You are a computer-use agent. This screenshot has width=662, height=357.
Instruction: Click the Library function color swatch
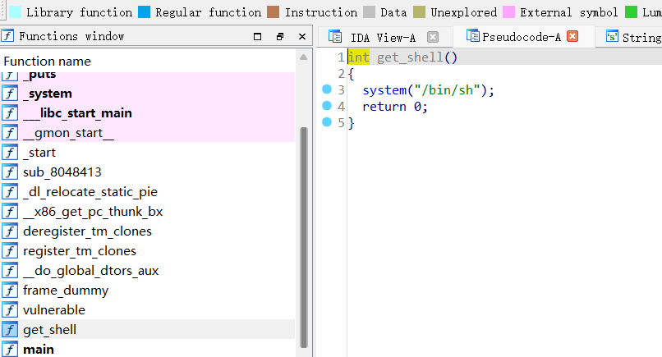16,11
